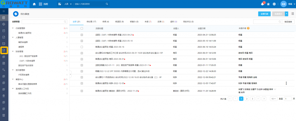Screen dimensions: 296x121
Task: Open the three-dot menu on the 姚晔-2022-12-05 row
Action: click(x=286, y=83)
